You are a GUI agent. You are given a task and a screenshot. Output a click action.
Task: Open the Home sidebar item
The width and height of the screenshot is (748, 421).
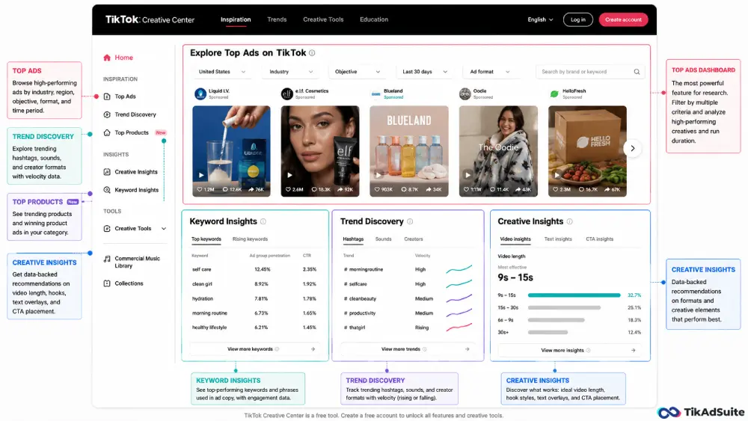(118, 58)
